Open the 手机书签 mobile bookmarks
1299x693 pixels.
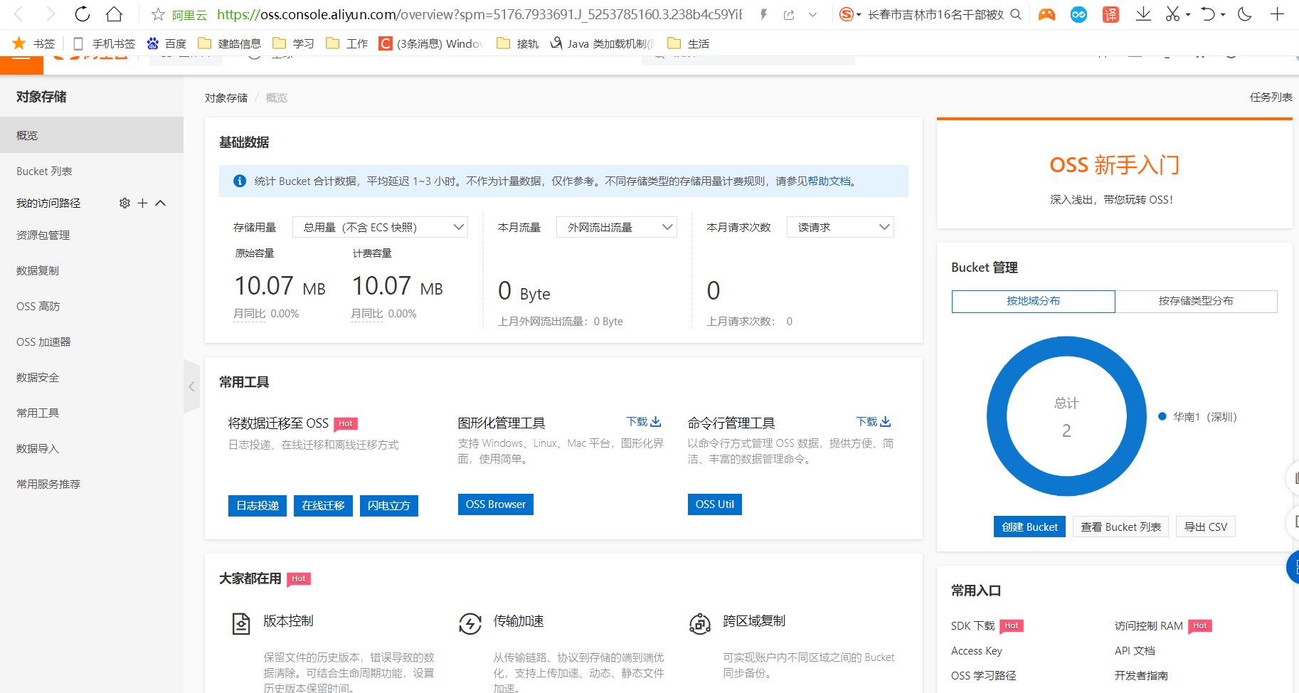[104, 43]
